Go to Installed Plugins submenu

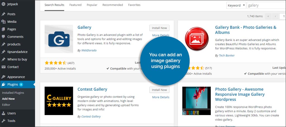click(13, 93)
